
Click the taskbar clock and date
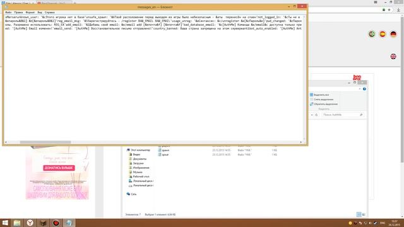[394, 223]
